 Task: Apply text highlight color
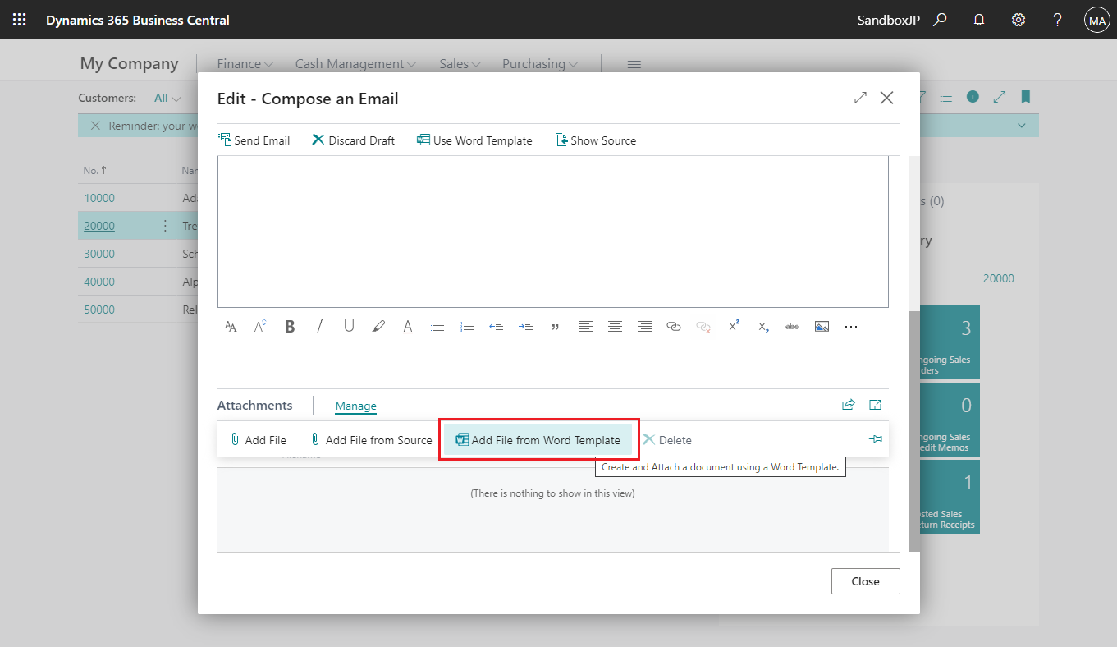coord(378,326)
